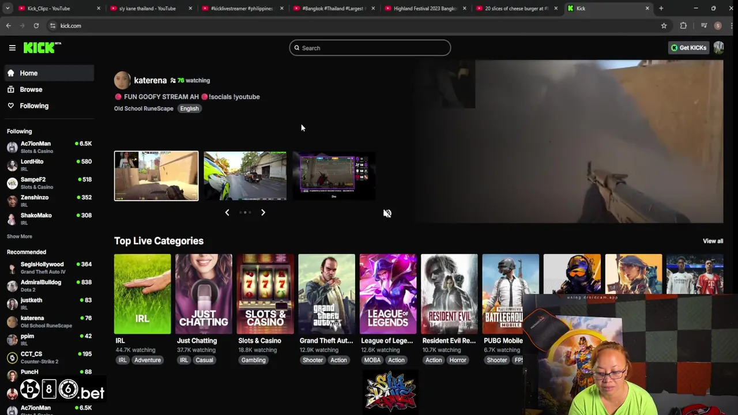This screenshot has height=415, width=738.
Task: Open SegisHollywood recommended channel
Action: click(49, 267)
